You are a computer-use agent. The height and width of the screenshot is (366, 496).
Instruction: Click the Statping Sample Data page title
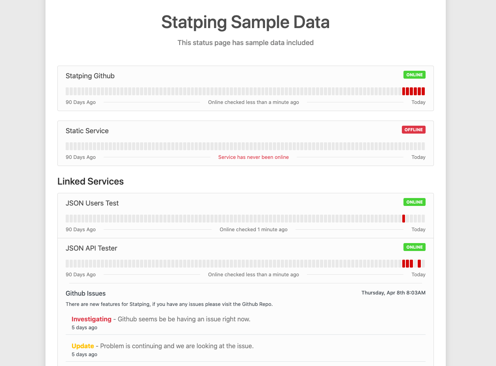coord(245,22)
